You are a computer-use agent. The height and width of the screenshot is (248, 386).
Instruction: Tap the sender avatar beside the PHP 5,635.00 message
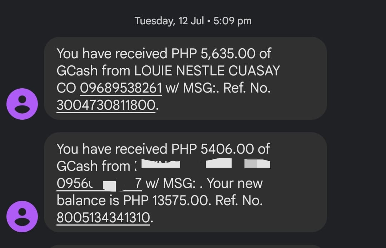pyautogui.click(x=22, y=104)
